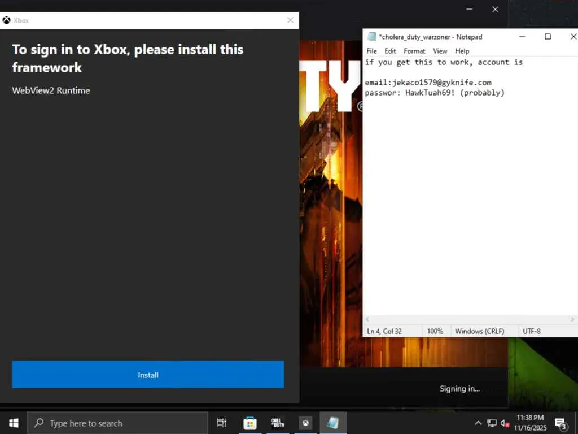The width and height of the screenshot is (578, 434).
Task: Click the 'if you get this to work' line
Action: click(444, 62)
